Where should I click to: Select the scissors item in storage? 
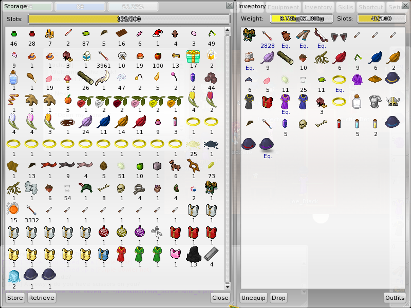click(x=157, y=232)
